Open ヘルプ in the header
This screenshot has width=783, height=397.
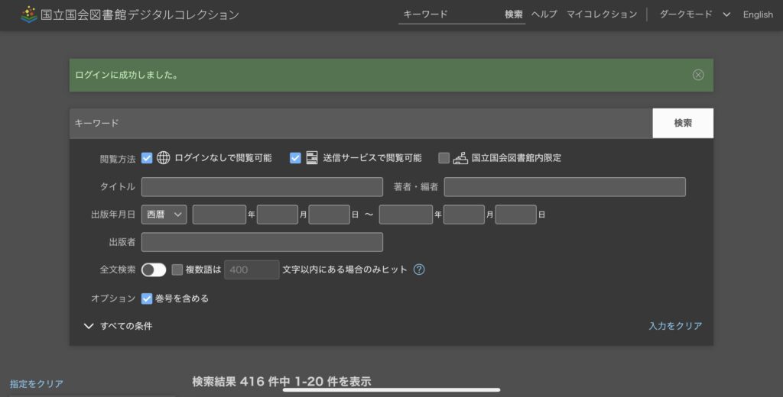point(544,15)
